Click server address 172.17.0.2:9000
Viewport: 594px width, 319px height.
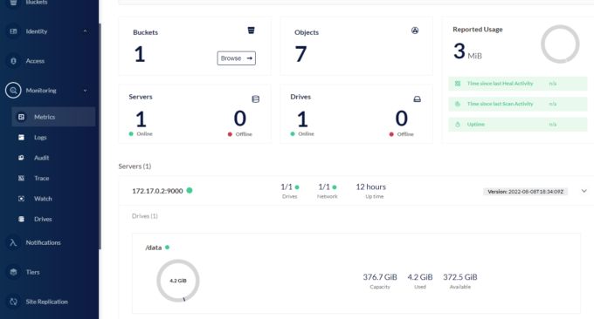[157, 191]
